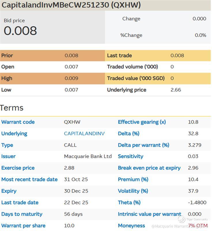Click the Warrant code label

click(18, 122)
